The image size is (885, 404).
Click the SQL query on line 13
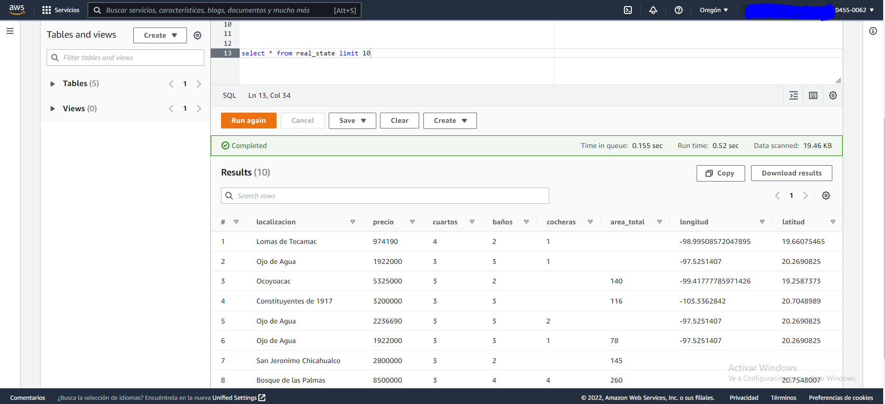coord(306,53)
